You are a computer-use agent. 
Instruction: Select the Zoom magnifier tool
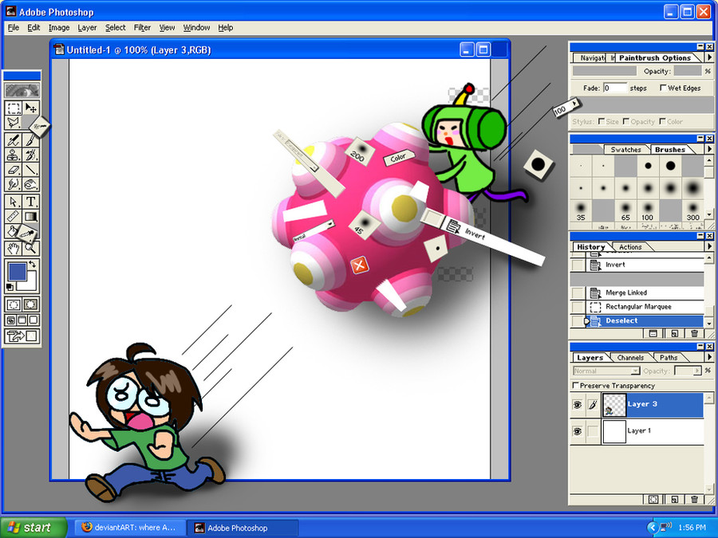click(30, 249)
